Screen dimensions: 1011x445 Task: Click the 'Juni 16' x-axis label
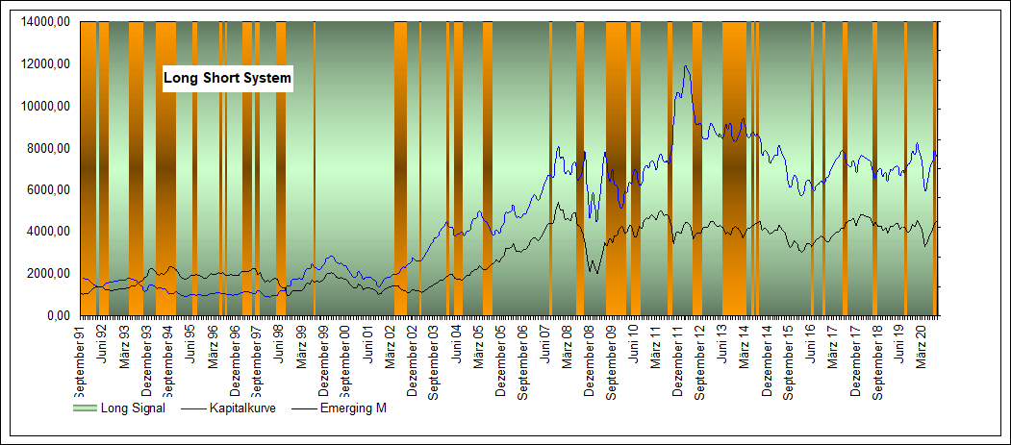(x=809, y=342)
